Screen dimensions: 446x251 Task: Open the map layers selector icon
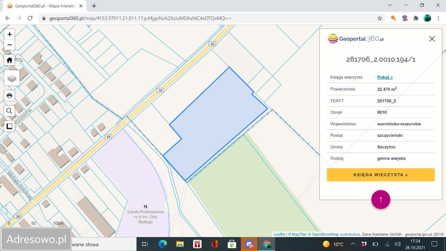[11, 78]
